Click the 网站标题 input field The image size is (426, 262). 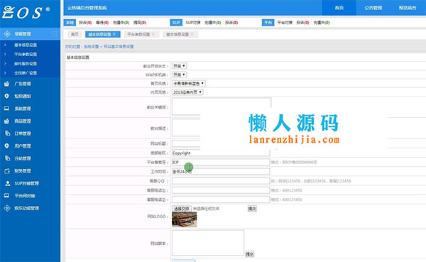click(186, 143)
